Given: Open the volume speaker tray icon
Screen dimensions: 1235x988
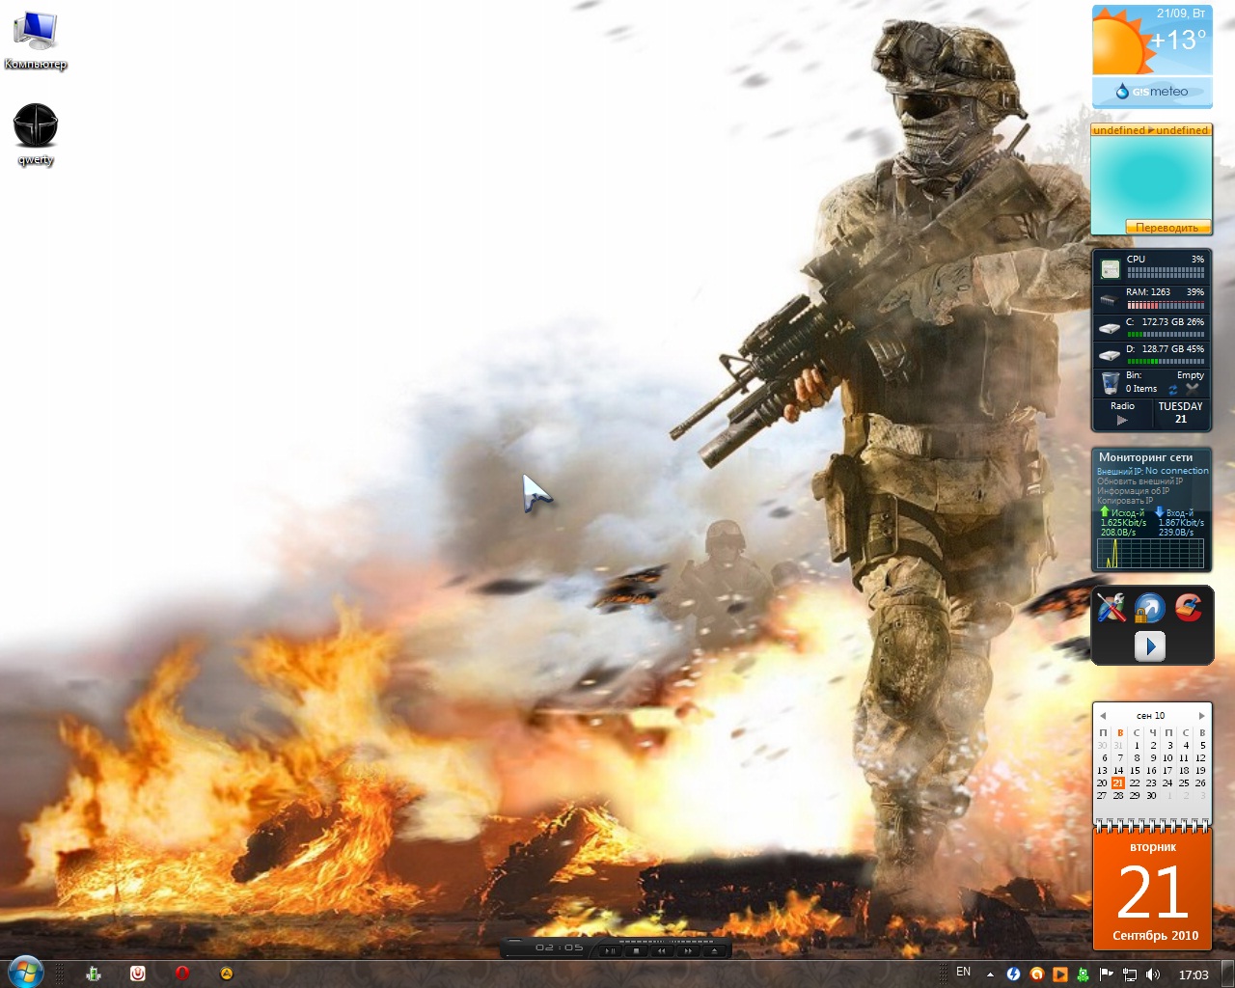Looking at the screenshot, I should [1152, 974].
